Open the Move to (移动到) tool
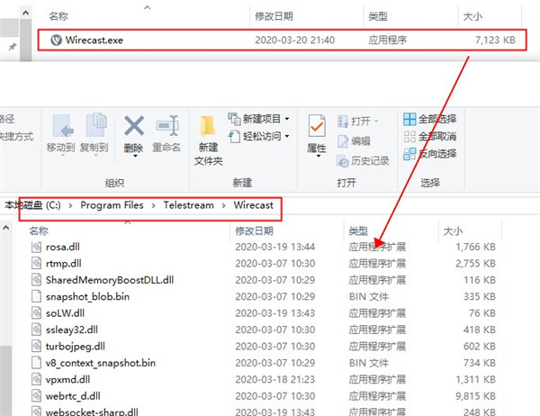The image size is (540, 416). coord(61,135)
